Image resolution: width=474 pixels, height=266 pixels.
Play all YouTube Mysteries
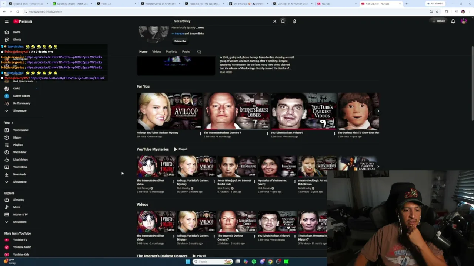pos(181,149)
